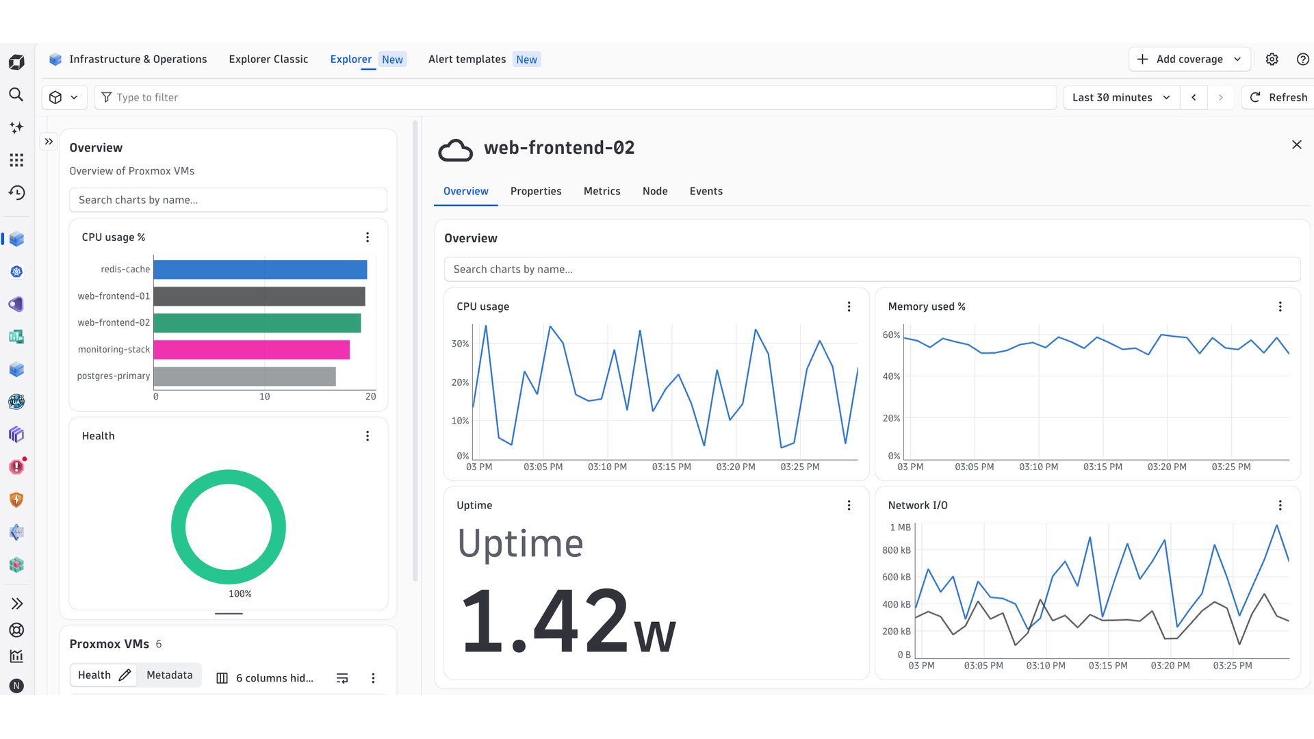Click the AI sparkle icon in sidebar
The width and height of the screenshot is (1314, 739).
point(16,127)
